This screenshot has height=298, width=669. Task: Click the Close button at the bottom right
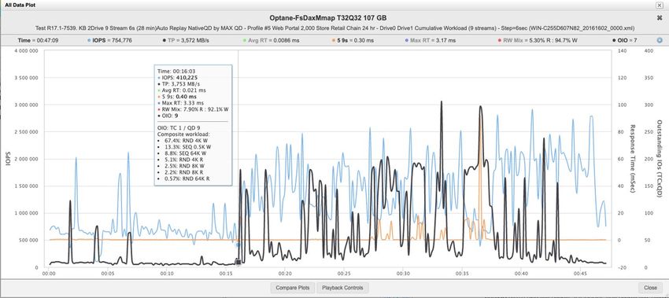(650, 288)
